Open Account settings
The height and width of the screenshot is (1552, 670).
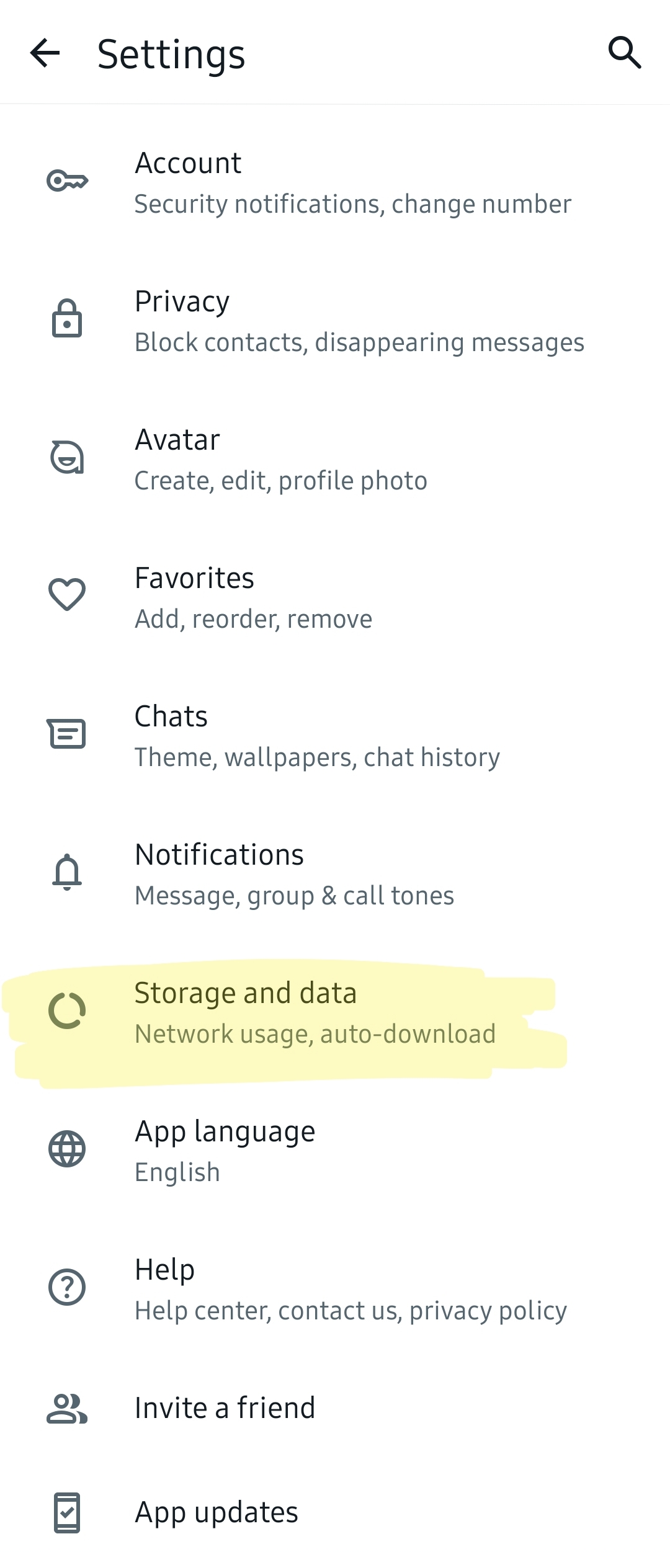[352, 183]
